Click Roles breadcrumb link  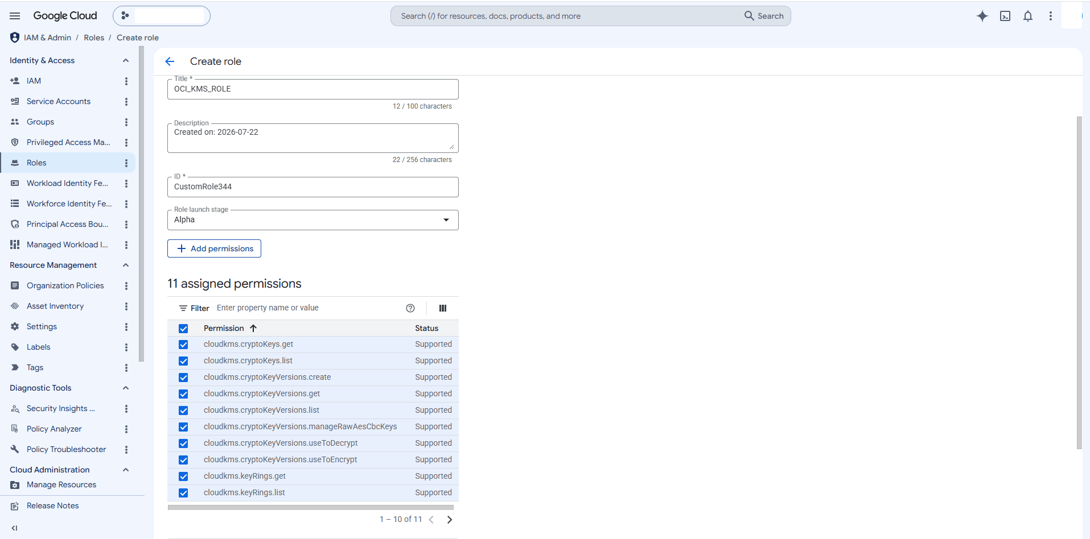point(94,38)
